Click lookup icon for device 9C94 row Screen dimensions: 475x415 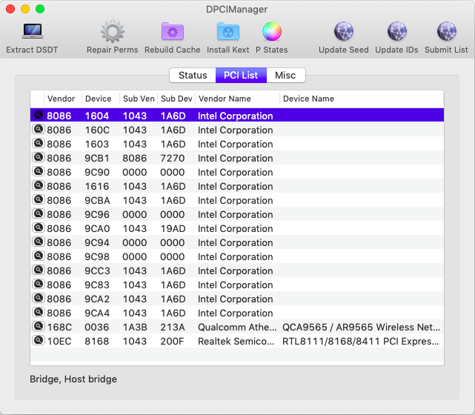click(x=39, y=242)
